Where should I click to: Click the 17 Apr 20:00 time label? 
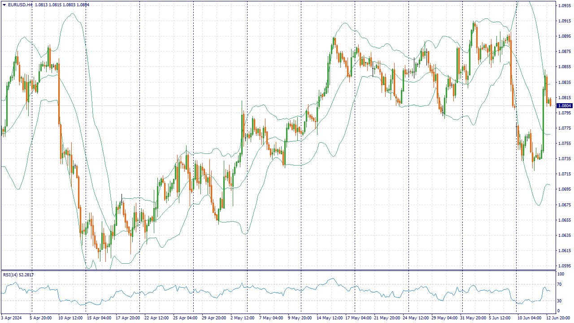[128, 318]
